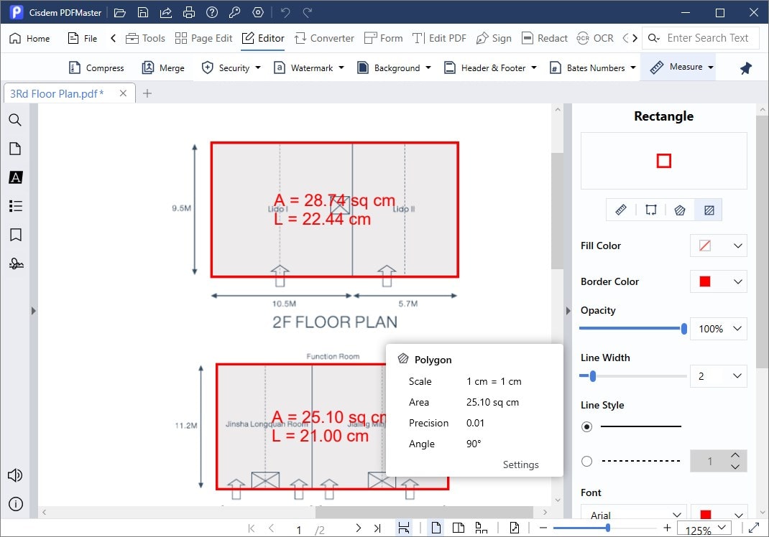This screenshot has height=537, width=769.
Task: Click the Enter Search Text field
Action: pyautogui.click(x=707, y=38)
